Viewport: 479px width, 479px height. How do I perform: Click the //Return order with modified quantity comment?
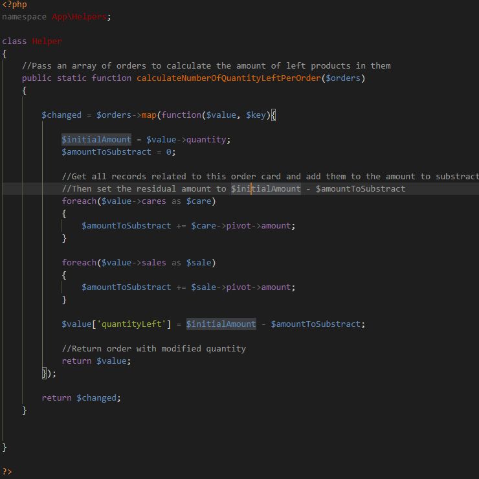point(153,349)
